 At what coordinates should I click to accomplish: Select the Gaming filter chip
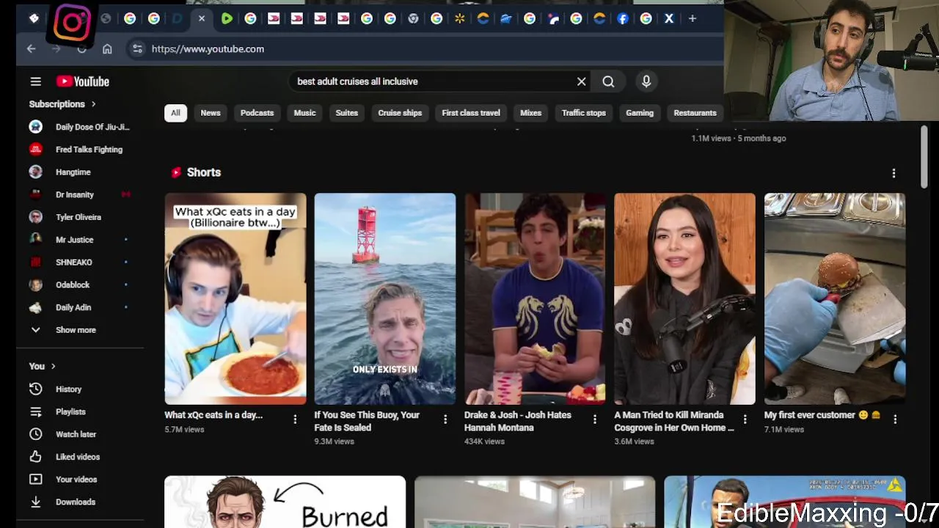640,113
